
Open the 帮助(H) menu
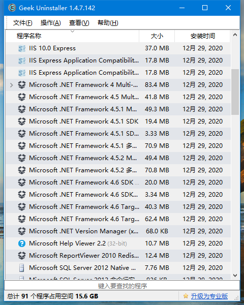108,23
